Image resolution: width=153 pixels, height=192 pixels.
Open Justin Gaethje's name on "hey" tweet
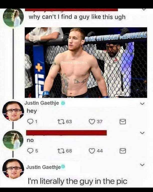[x=42, y=103]
